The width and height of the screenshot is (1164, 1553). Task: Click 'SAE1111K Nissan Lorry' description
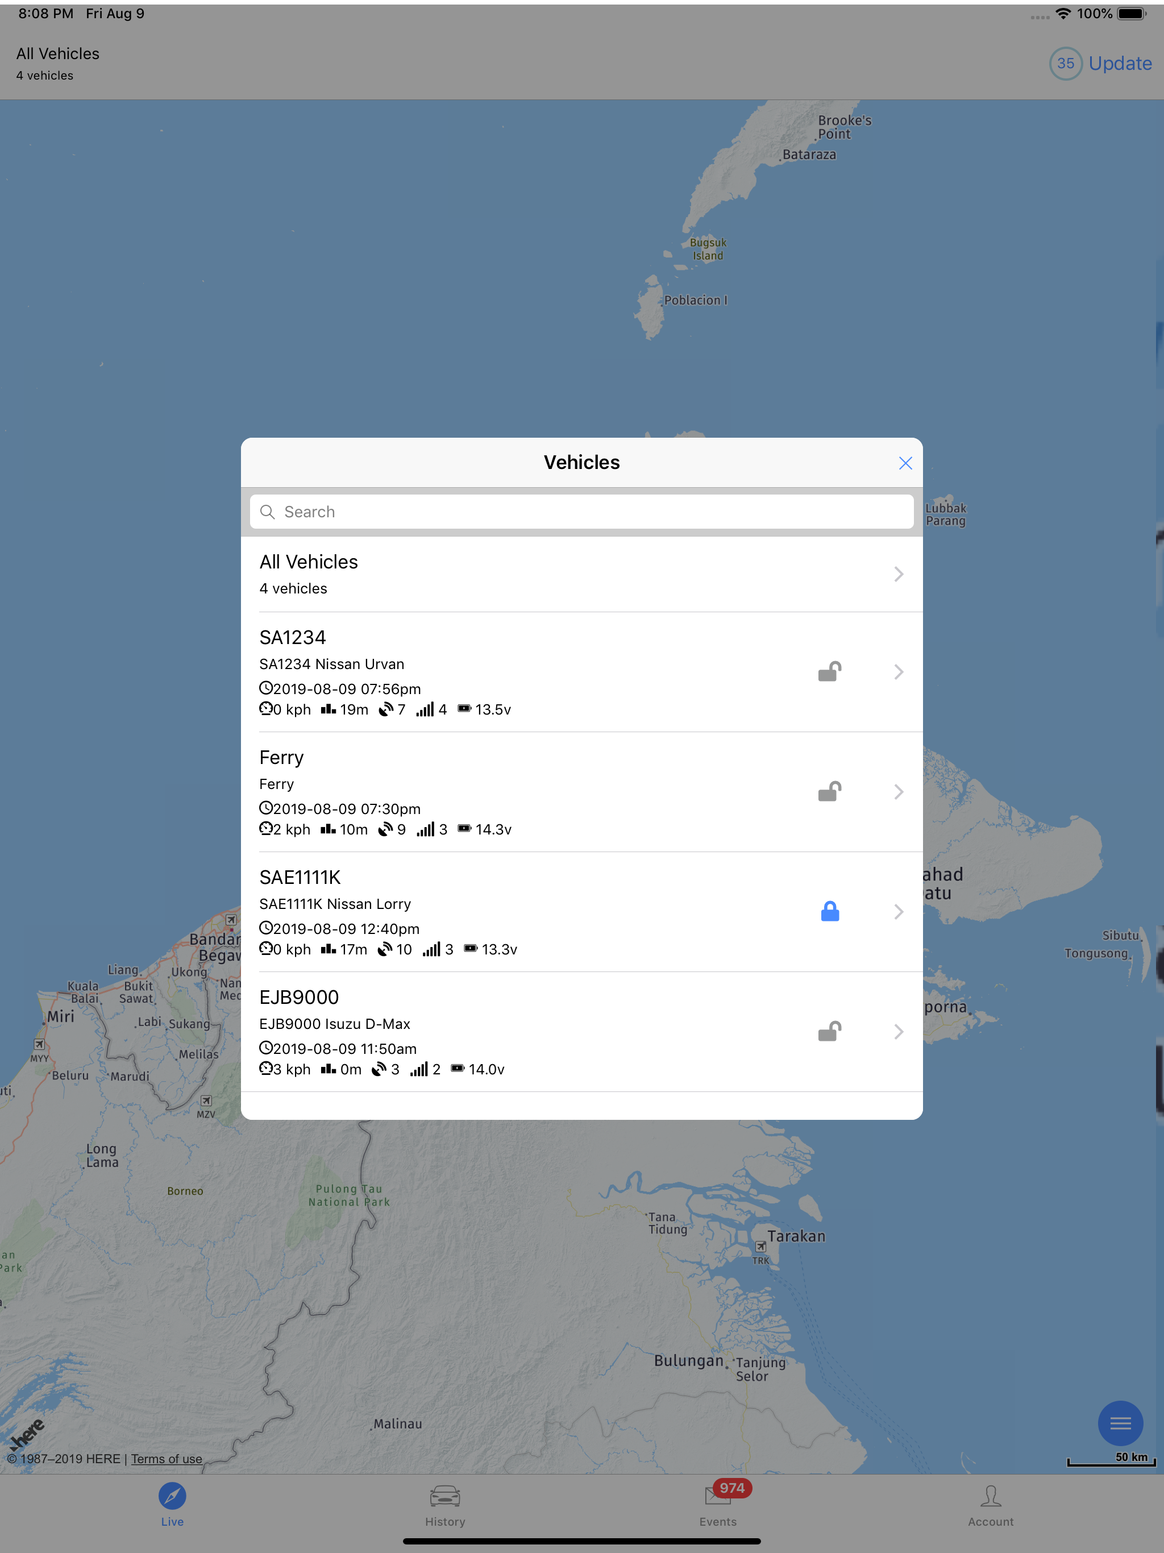[335, 904]
